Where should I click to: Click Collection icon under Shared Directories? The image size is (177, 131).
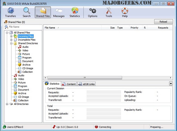click(x=20, y=72)
